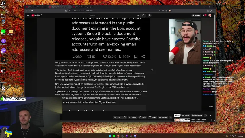The height and width of the screenshot is (138, 245).
Task: Click the youtube.com address bar URL
Action: pos(82,11)
